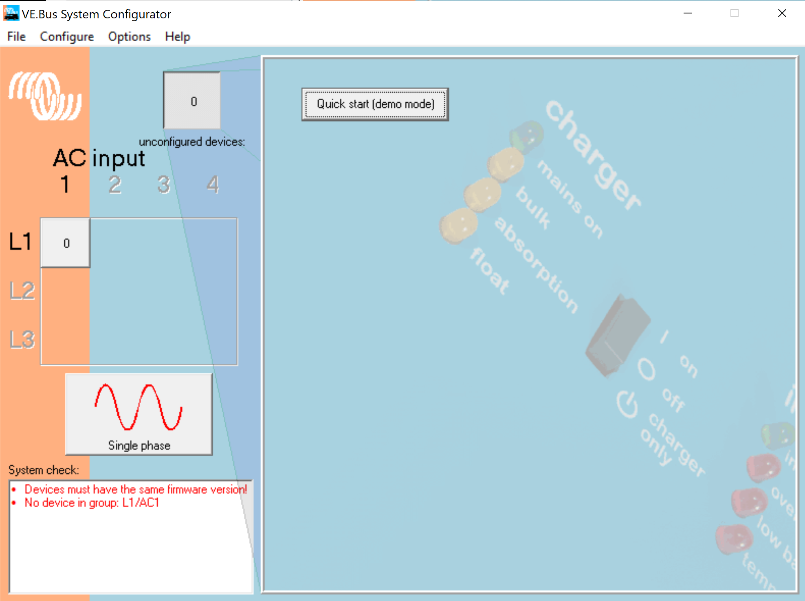Select AC input number 2
Viewport: 805px width, 601px height.
pos(115,185)
